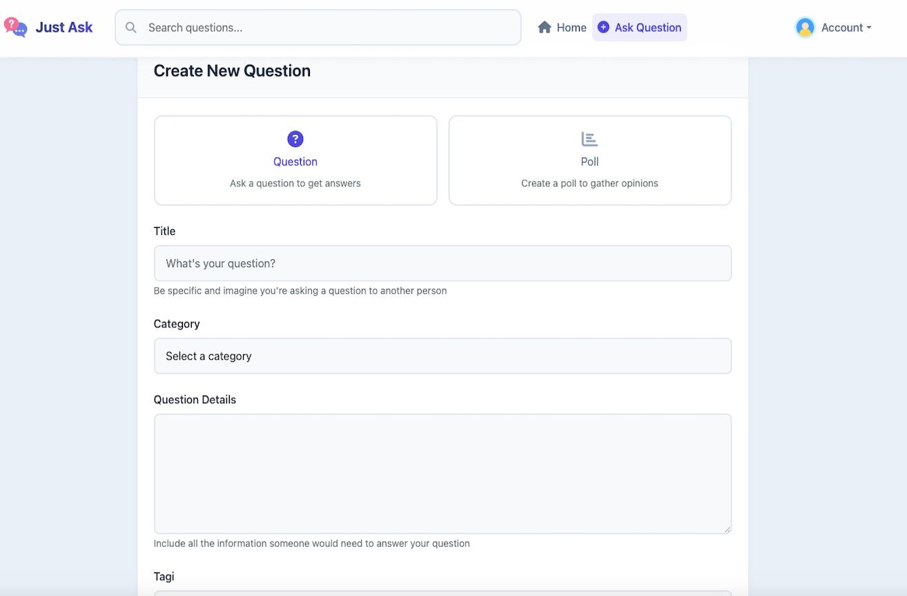This screenshot has width=907, height=596.
Task: Click the Title label text
Action: tap(164, 231)
